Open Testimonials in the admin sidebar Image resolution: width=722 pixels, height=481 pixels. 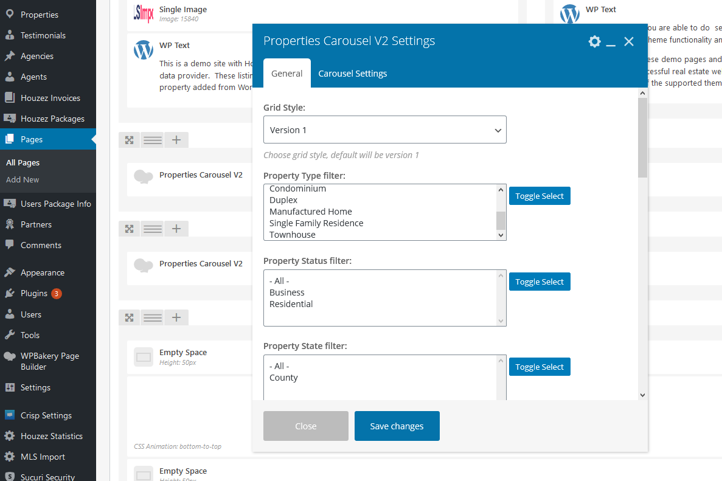pos(43,35)
